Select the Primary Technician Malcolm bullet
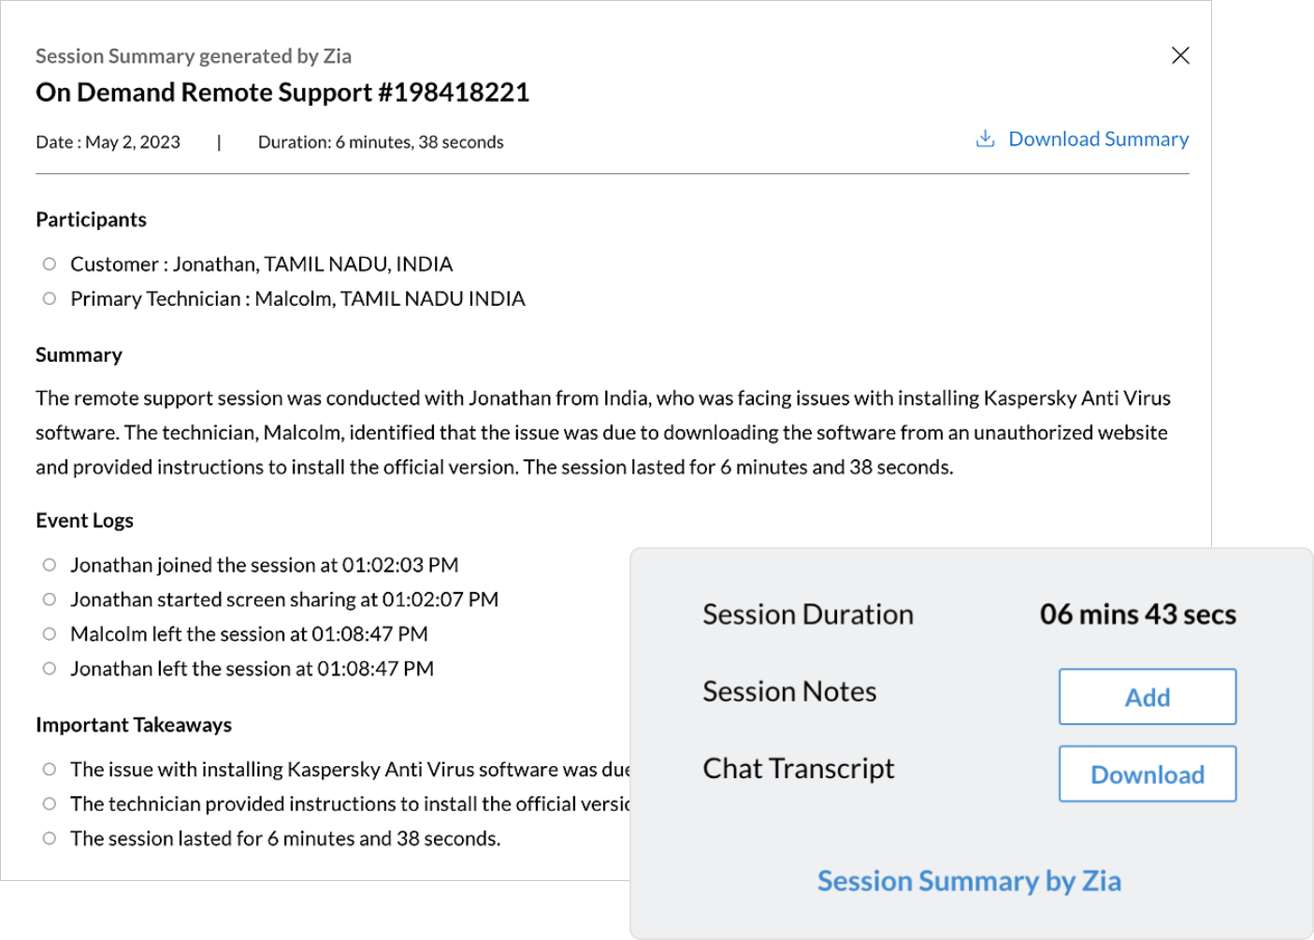Viewport: 1314px width, 940px height. pos(50,298)
